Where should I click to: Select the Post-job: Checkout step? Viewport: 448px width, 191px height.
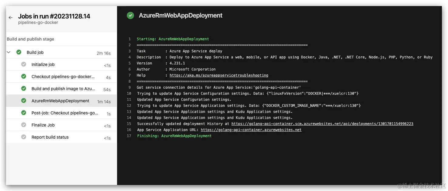point(61,113)
